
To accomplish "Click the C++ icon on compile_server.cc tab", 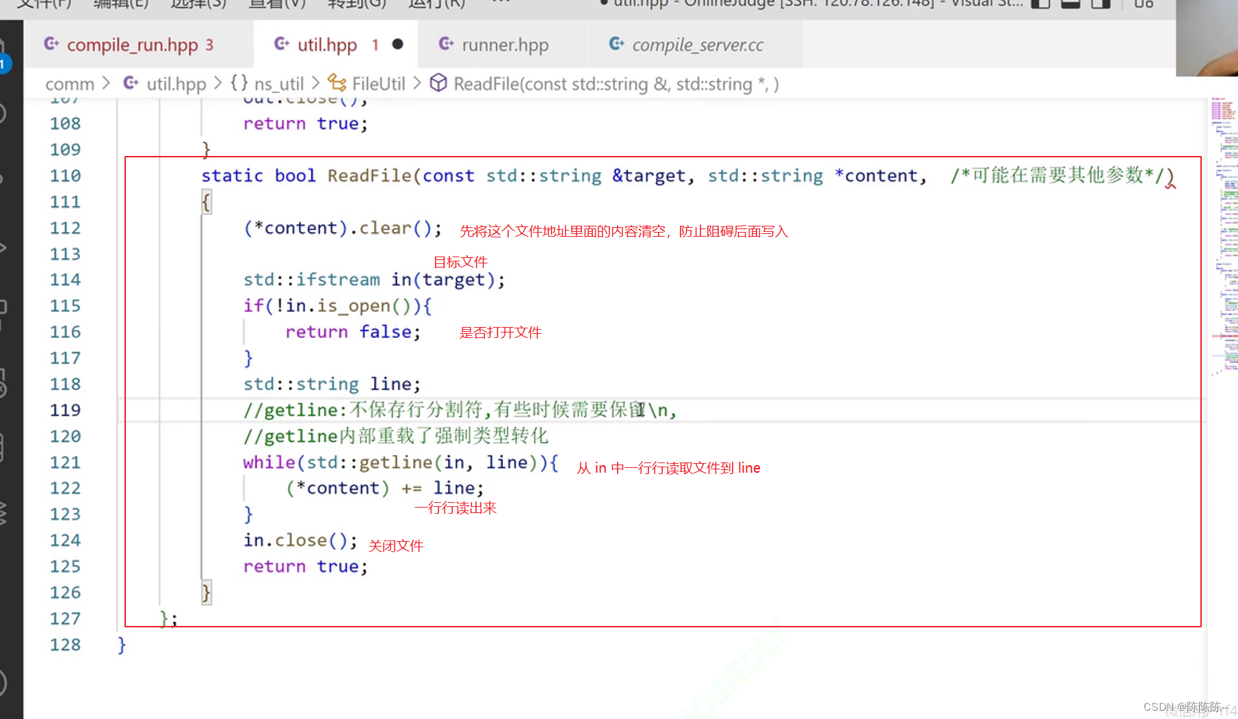I will [617, 44].
